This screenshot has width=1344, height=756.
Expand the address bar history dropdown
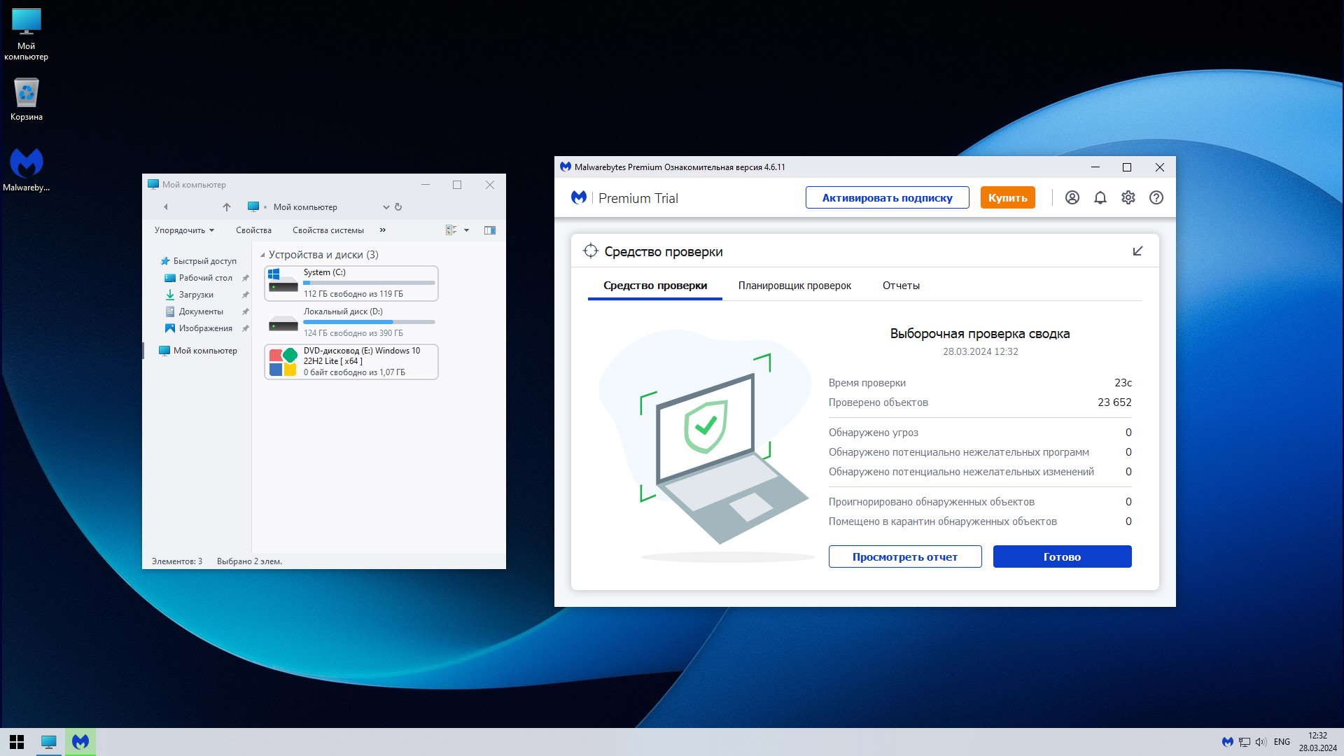[386, 207]
